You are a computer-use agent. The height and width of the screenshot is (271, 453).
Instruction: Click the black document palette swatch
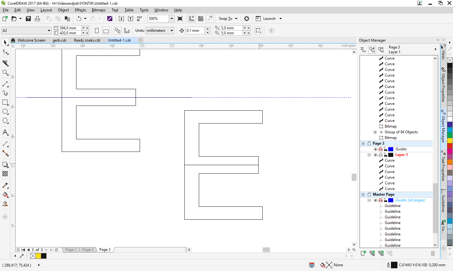44,256
